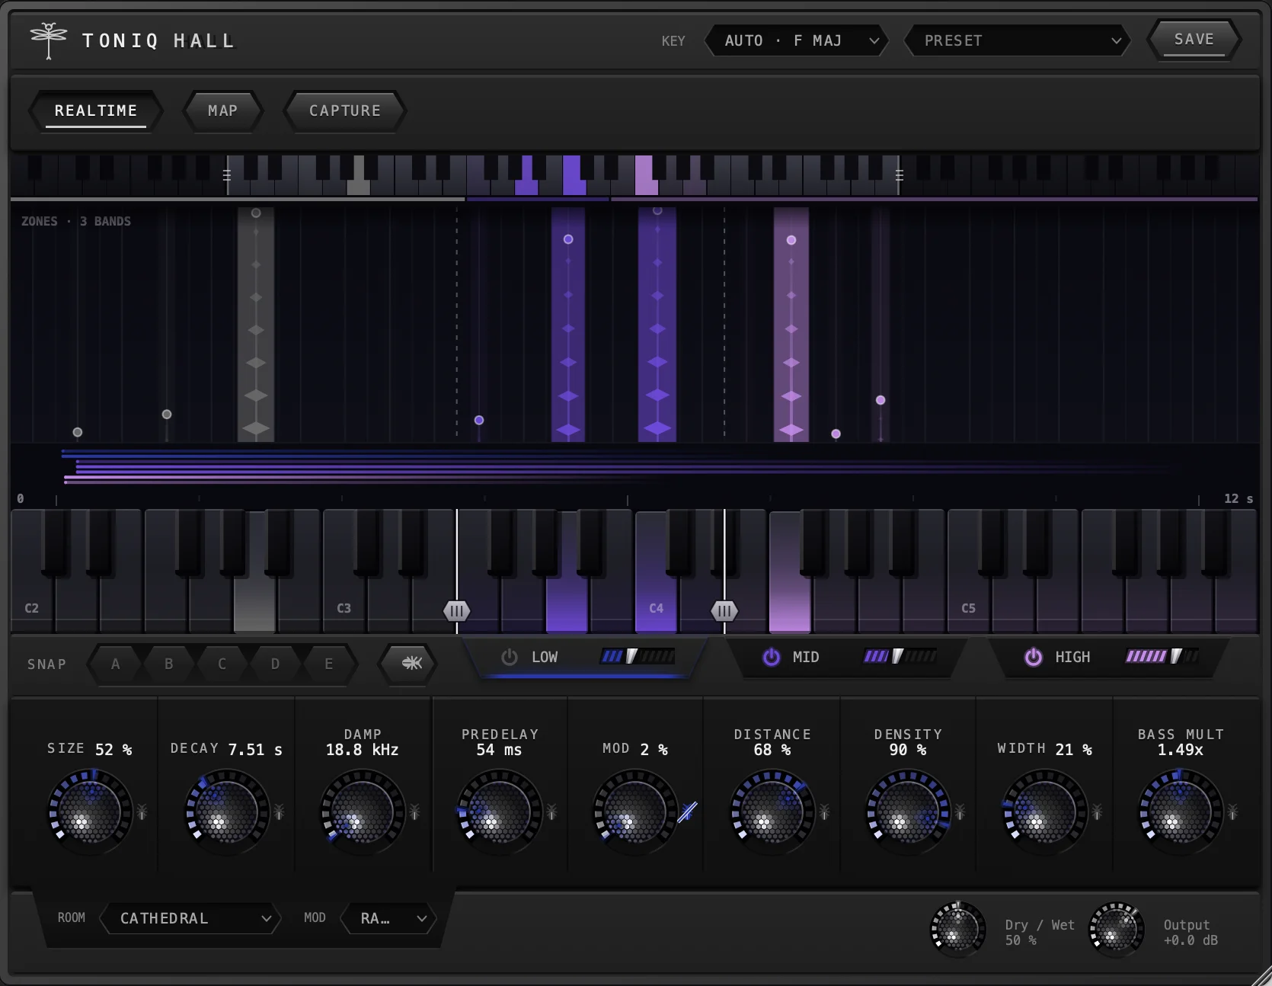Open the PRESET dropdown
This screenshot has height=986, width=1272.
tap(1016, 40)
